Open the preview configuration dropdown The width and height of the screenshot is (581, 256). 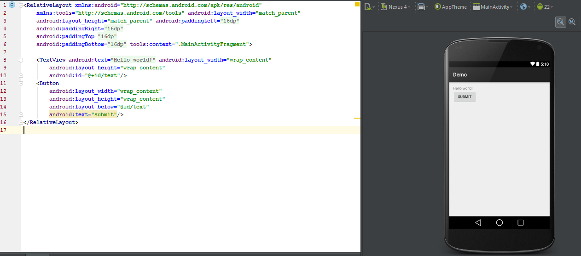point(369,7)
